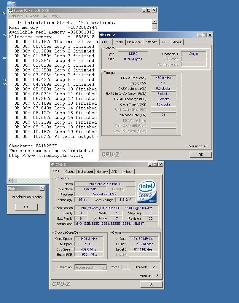Click the Bus Speed value in CPU window
The height and width of the screenshot is (303, 239).
[89, 249]
